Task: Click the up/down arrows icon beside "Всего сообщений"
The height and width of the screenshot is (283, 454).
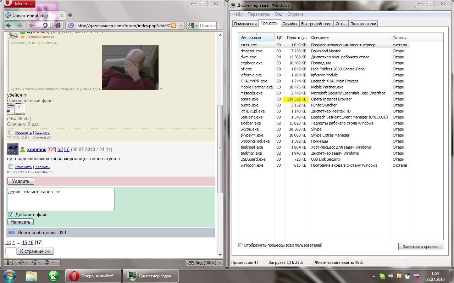Action: pos(11,232)
